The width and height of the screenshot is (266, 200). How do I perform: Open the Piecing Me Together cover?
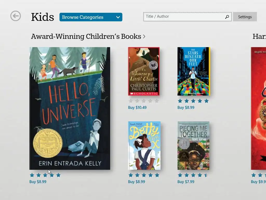pos(193,146)
